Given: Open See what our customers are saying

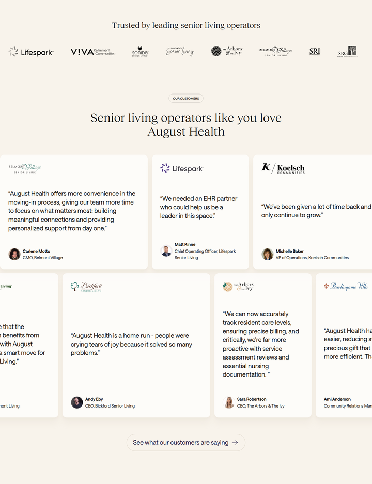Looking at the screenshot, I should point(186,442).
